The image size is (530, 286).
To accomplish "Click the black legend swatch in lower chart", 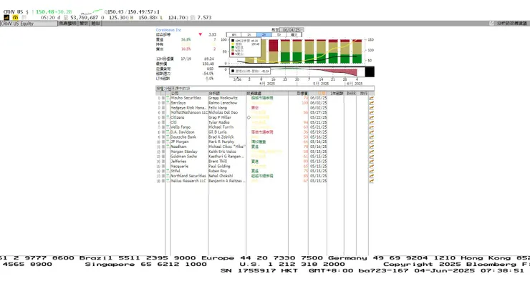I will point(233,71).
